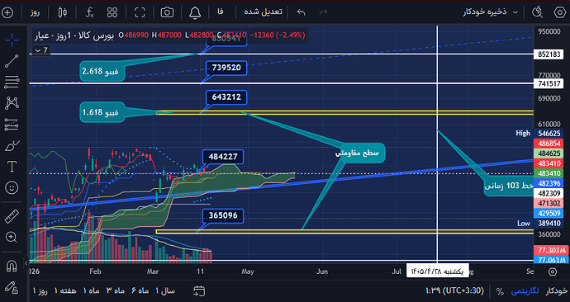Viewport: 570px width, 302px height.
Task: Select the brush drawing tool
Action: (x=12, y=146)
